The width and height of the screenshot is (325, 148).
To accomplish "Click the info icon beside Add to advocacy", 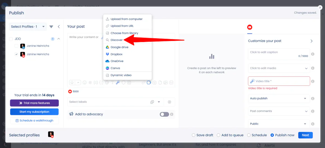I will click(x=172, y=114).
